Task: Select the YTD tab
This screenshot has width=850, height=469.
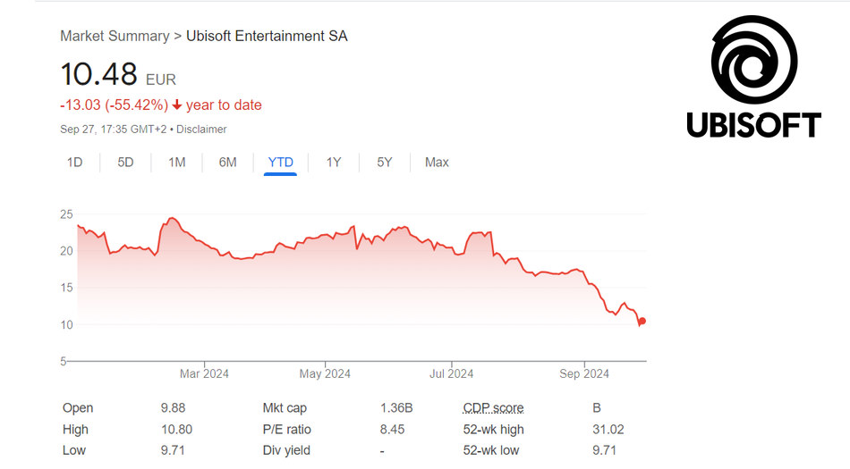Action: [281, 163]
